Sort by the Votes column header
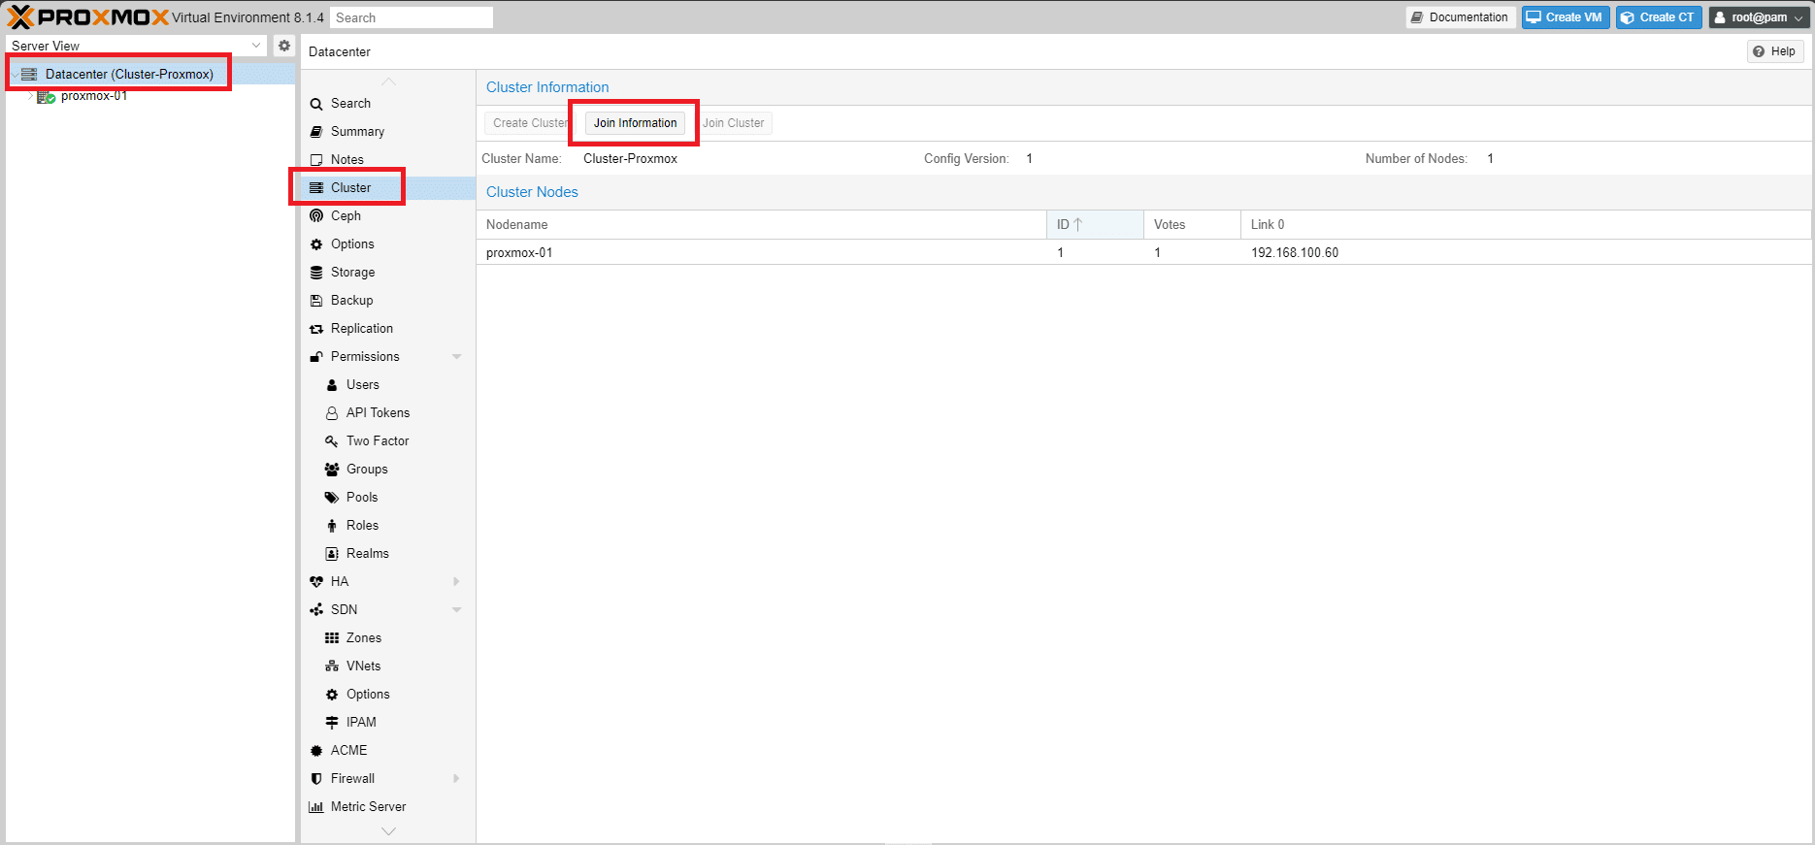The image size is (1815, 845). pyautogui.click(x=1192, y=225)
